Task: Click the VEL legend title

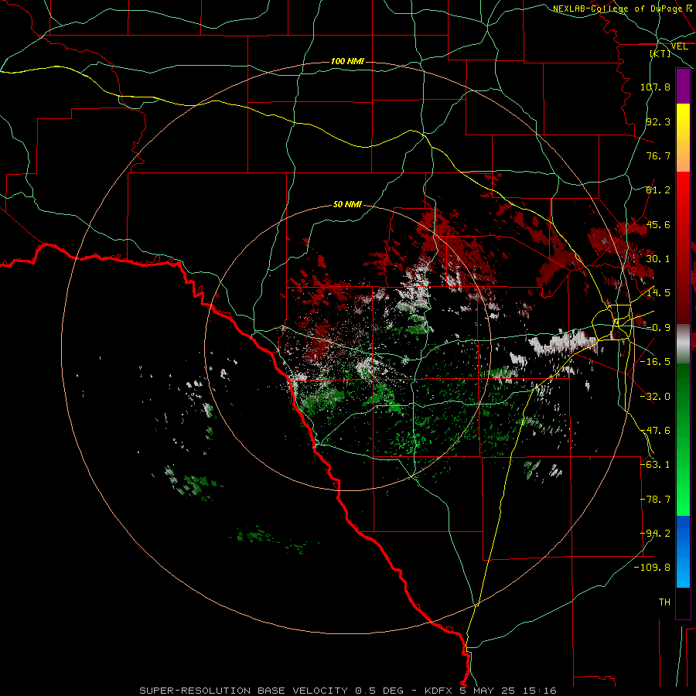Action: coord(680,46)
